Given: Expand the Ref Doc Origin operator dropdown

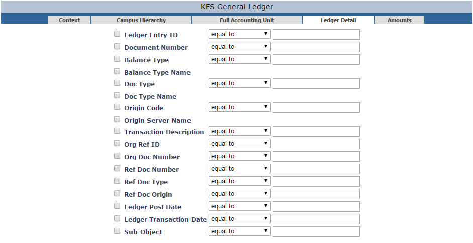Looking at the screenshot, I should click(x=240, y=194).
